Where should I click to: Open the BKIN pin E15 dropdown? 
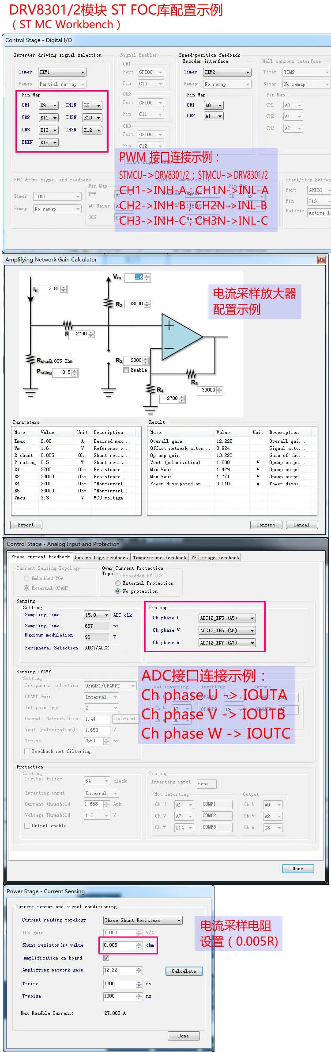coord(49,142)
